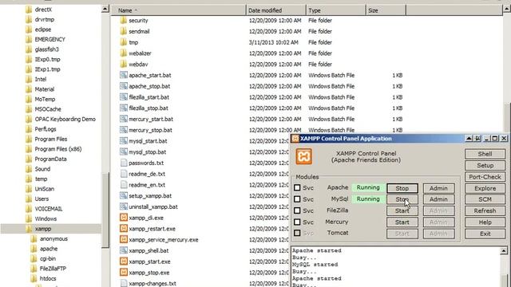Click xampp_stop.exe icon
The image size is (511, 287).
click(x=124, y=273)
